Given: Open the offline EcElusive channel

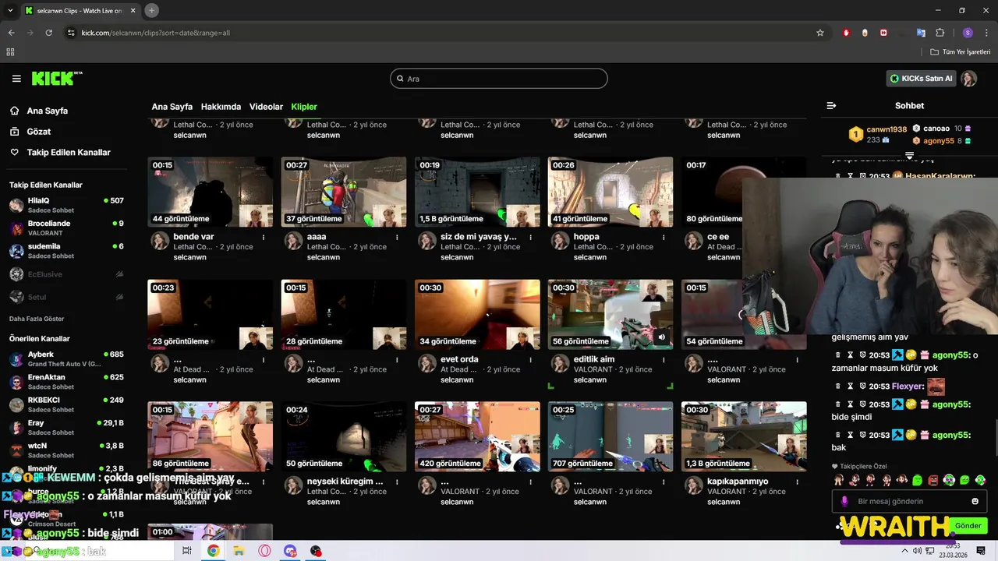Looking at the screenshot, I should pyautogui.click(x=66, y=274).
